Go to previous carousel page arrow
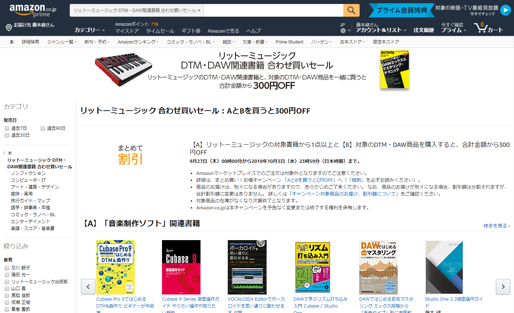The height and width of the screenshot is (313, 514). tap(88, 287)
